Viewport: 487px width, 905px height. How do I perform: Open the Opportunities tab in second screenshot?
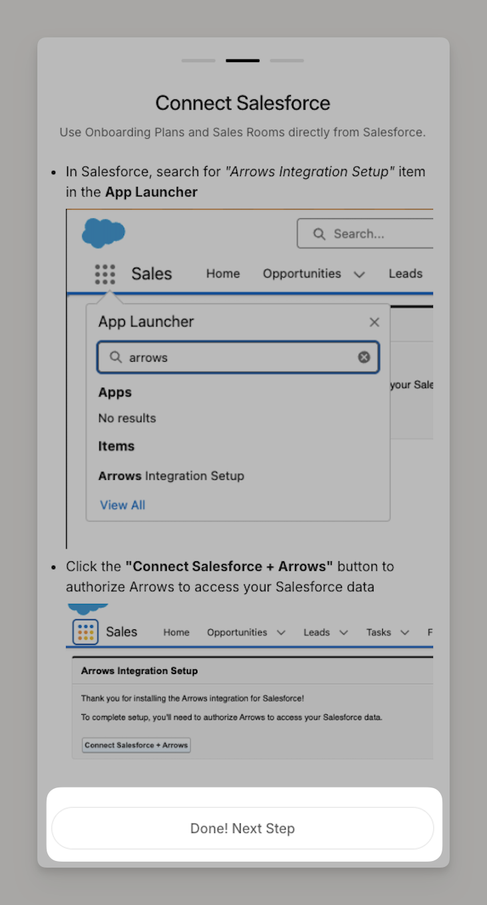[237, 632]
